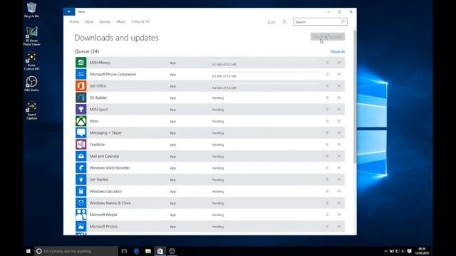Viewport: 456px width, 256px height.
Task: Launch Microsoft Edge from the taskbar
Action: [136, 251]
